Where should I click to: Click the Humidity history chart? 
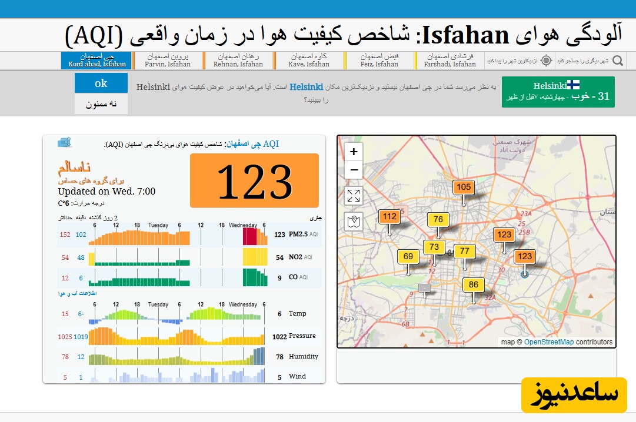click(x=177, y=356)
